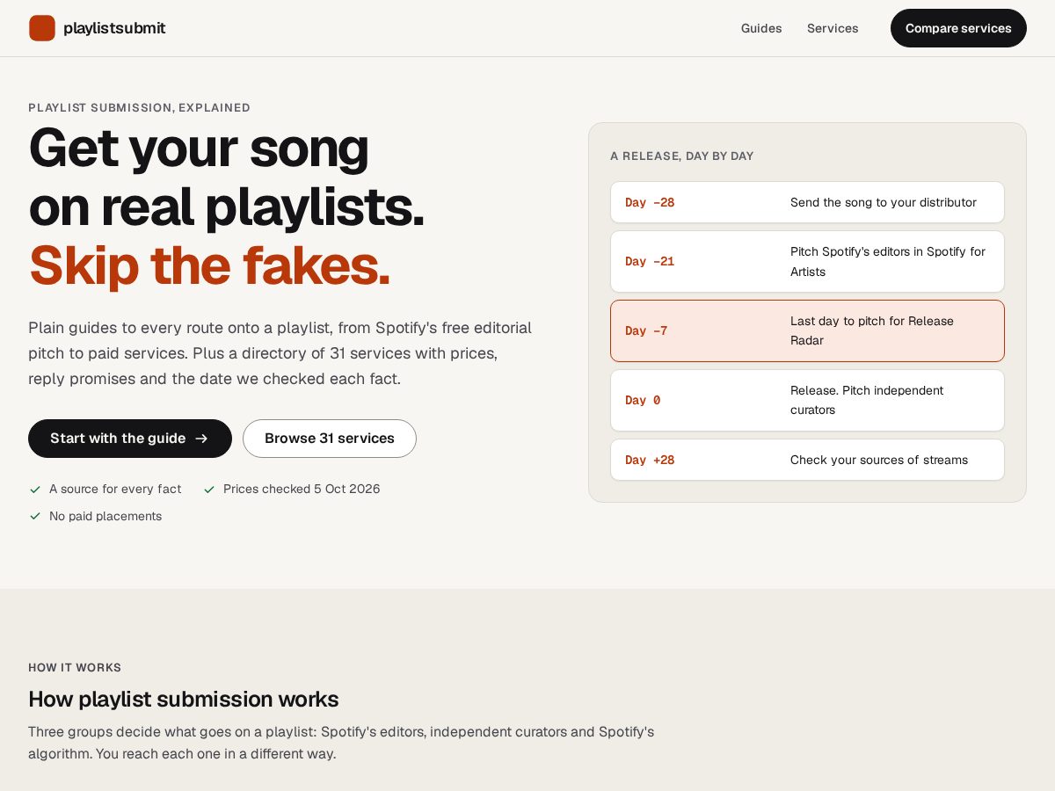Viewport: 1055px width, 791px height.
Task: Click the Three groups decide paragraph
Action: (x=341, y=743)
